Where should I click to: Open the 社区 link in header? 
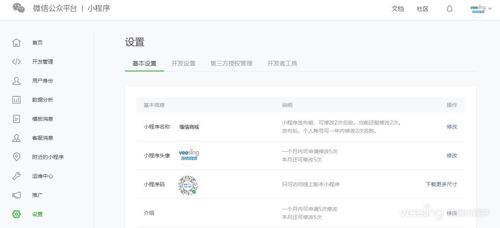[422, 9]
